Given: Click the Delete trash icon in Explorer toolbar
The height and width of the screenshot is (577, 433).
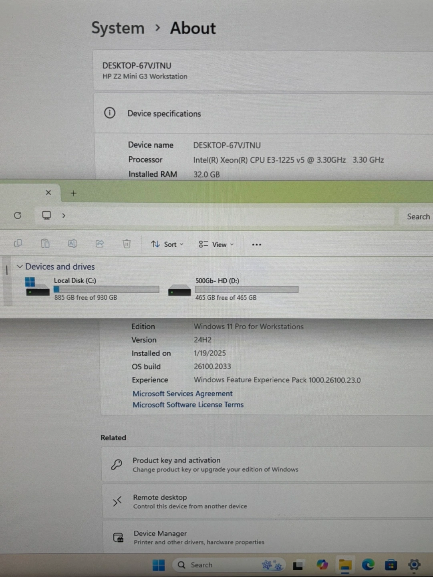Looking at the screenshot, I should pyautogui.click(x=127, y=244).
